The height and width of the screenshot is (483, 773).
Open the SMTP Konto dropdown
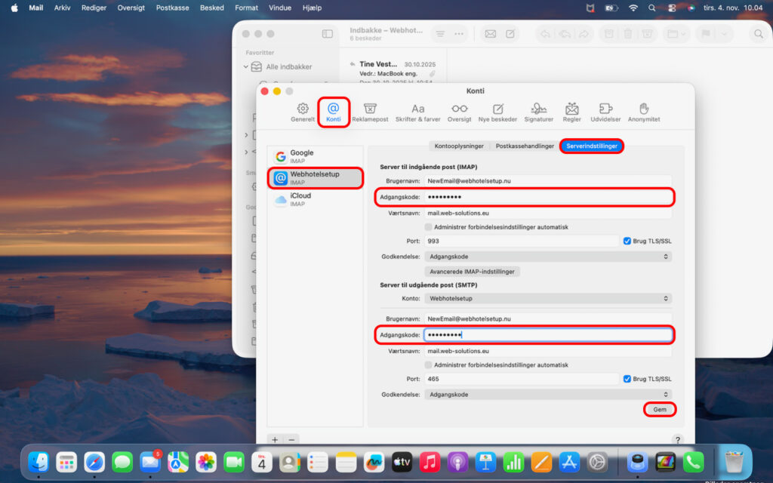tap(547, 299)
